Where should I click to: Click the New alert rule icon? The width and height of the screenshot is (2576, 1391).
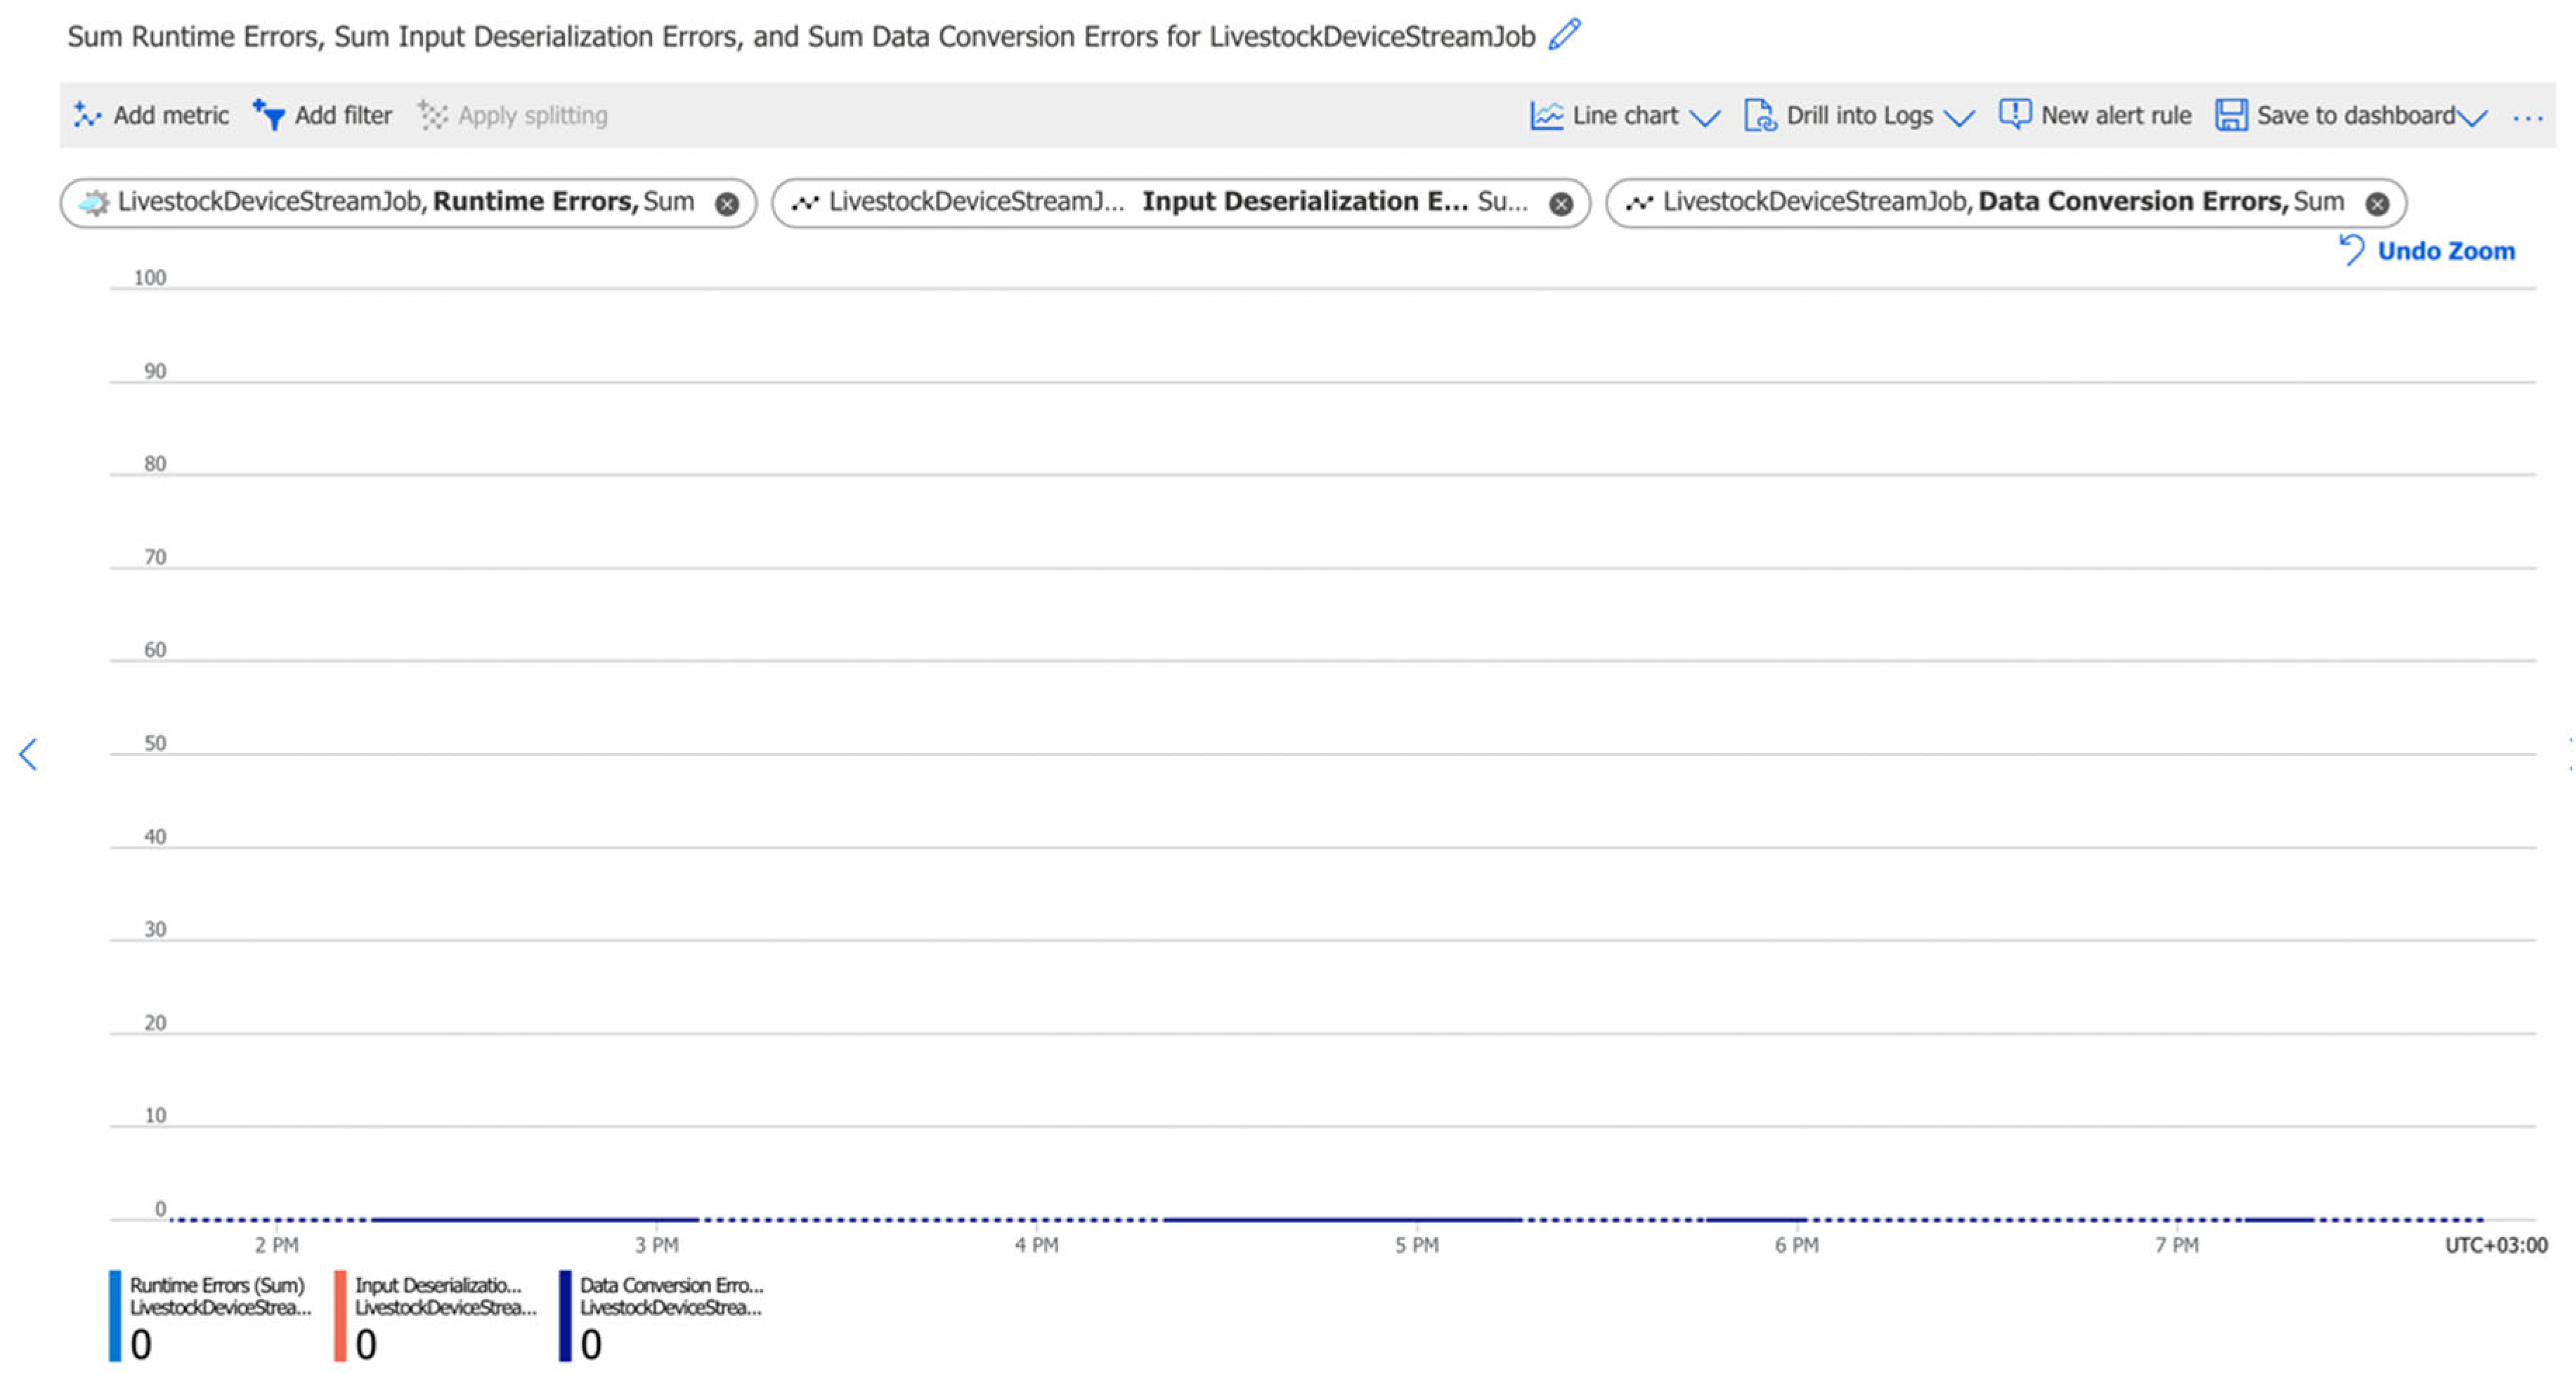click(2014, 114)
